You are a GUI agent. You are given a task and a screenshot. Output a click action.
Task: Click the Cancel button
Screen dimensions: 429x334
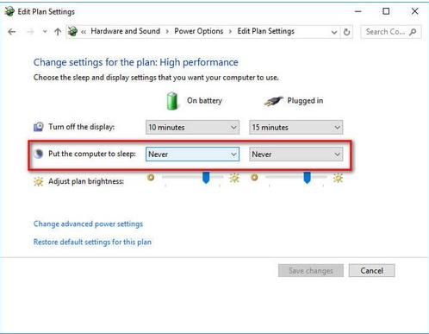click(372, 271)
